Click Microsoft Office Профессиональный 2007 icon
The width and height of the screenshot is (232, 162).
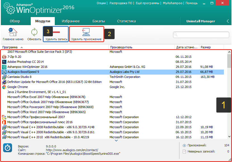point(4,117)
